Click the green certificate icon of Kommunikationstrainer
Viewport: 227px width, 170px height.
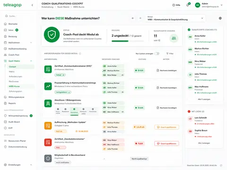tap(48, 69)
